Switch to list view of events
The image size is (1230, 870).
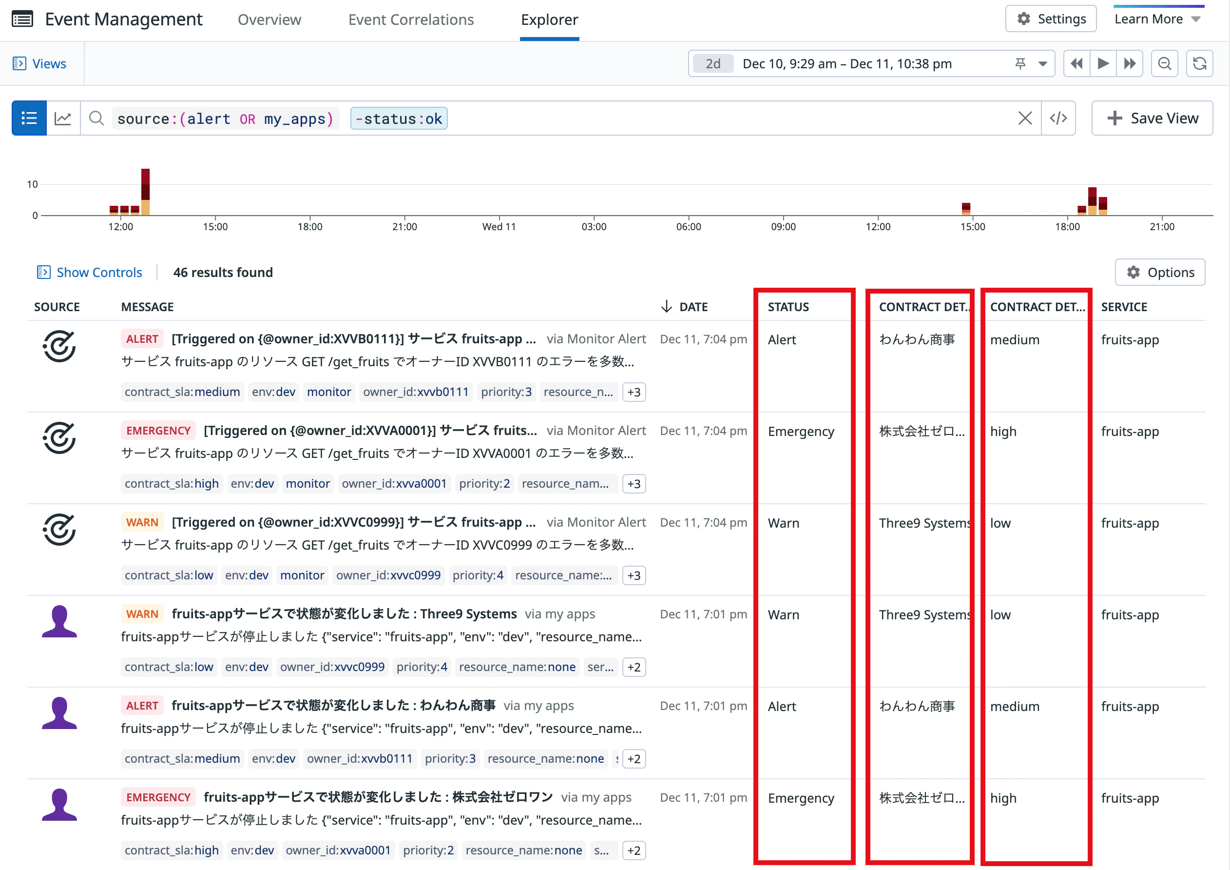[x=29, y=118]
